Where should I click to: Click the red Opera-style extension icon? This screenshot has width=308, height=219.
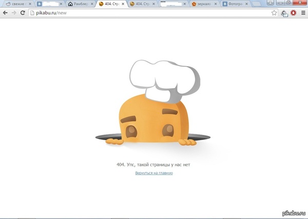[x=293, y=12]
